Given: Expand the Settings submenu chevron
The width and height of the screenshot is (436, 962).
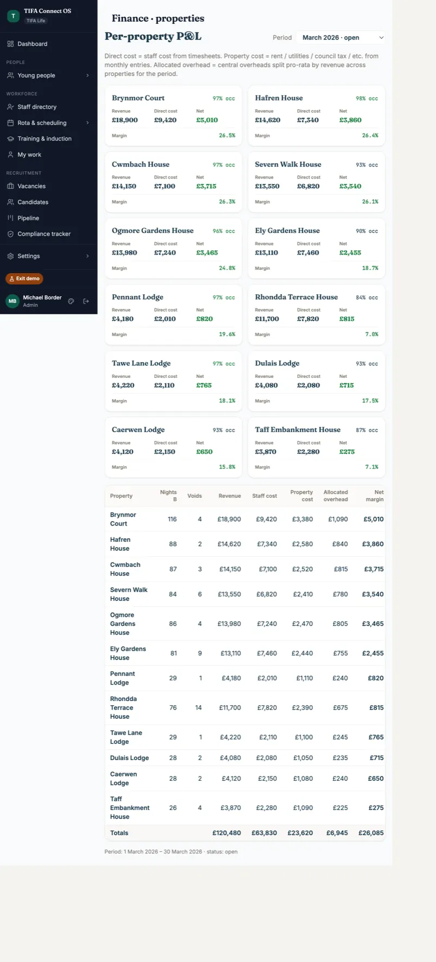Looking at the screenshot, I should click(x=87, y=256).
